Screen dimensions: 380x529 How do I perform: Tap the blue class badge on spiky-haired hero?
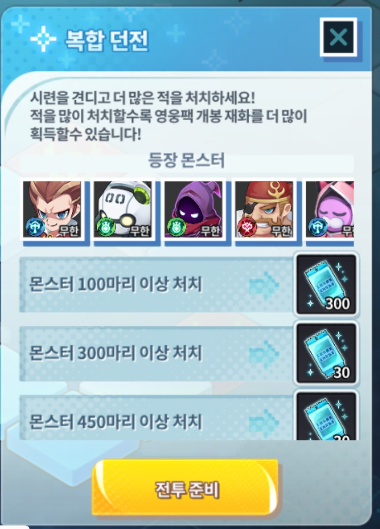(x=35, y=227)
